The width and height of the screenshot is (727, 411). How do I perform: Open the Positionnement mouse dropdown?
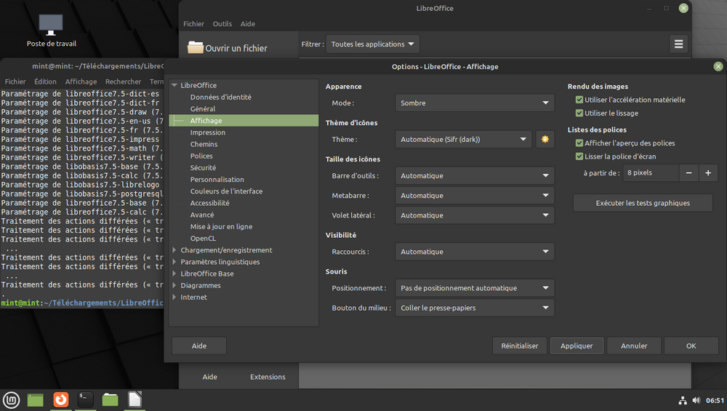click(x=475, y=288)
